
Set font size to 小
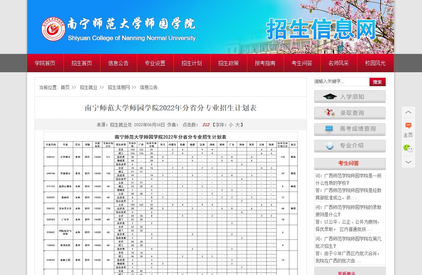coord(231,125)
